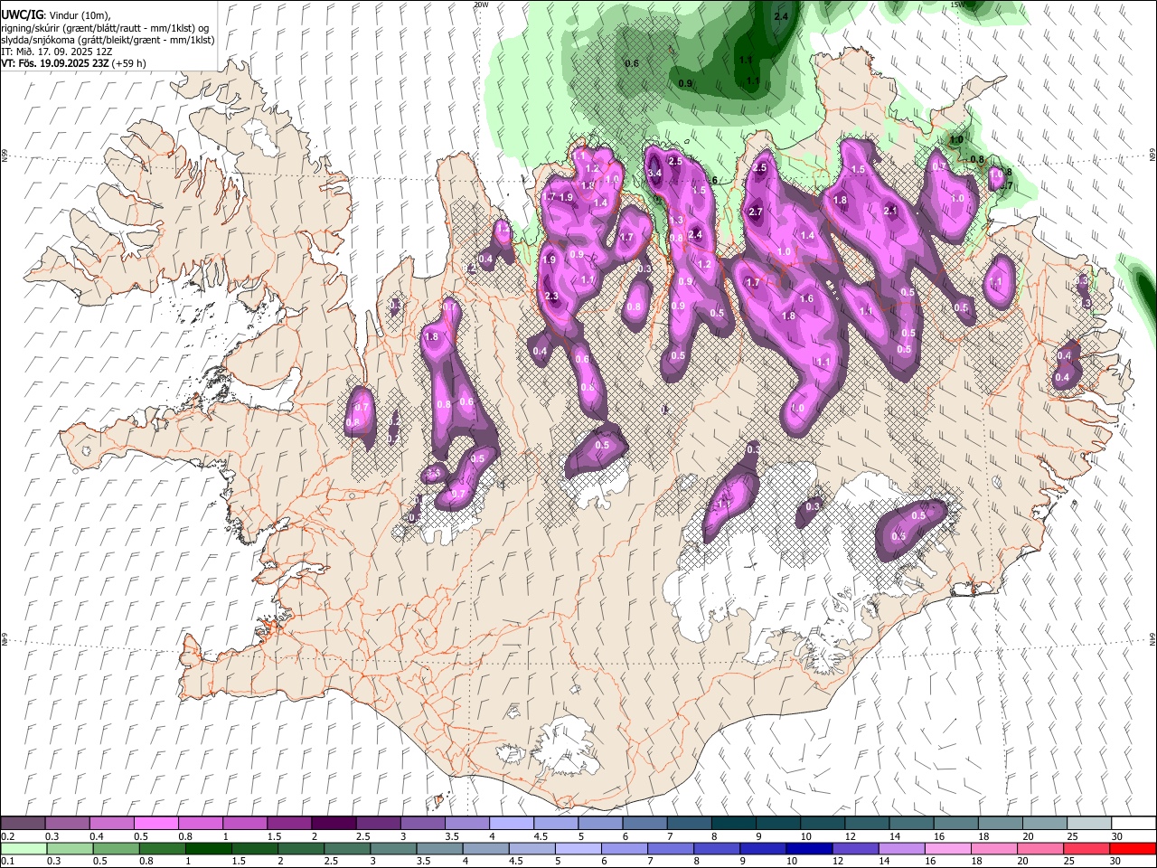The image size is (1157, 868).
Task: Click the 2.1 precipitation value on the map
Action: [890, 212]
